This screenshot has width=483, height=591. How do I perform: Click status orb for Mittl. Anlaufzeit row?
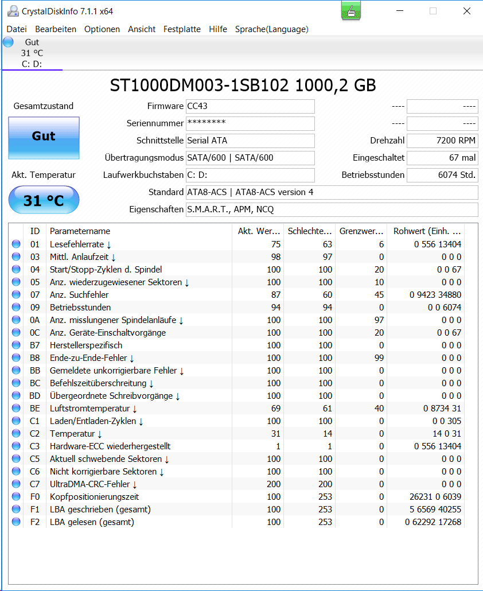coord(16,256)
